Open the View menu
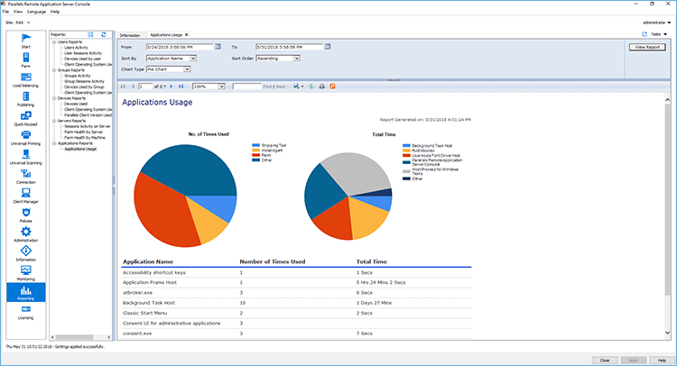The image size is (677, 366). (18, 12)
